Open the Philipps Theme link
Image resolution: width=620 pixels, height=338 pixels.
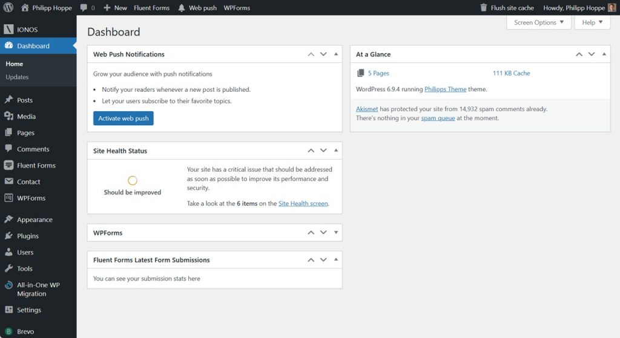[x=445, y=89]
